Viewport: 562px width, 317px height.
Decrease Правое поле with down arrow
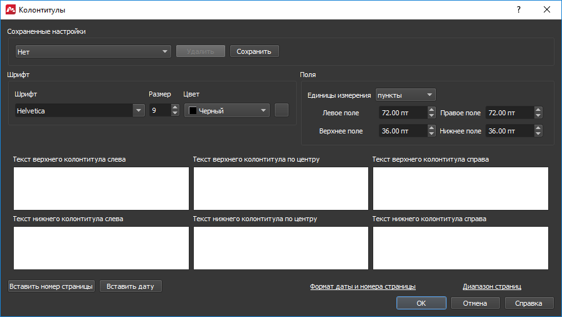click(538, 116)
